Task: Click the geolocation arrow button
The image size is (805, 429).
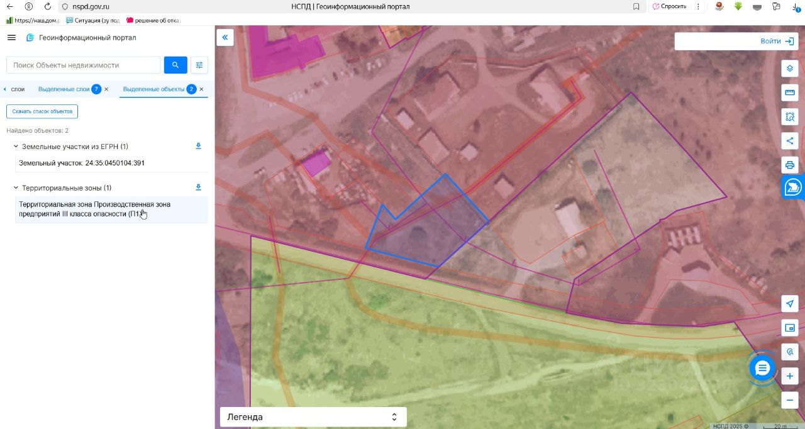Action: (790, 304)
